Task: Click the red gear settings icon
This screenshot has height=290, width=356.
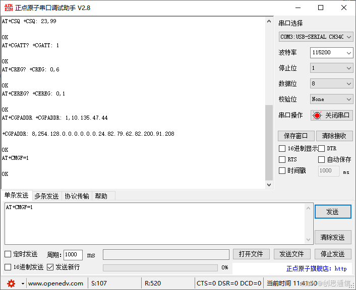Action: click(11, 283)
